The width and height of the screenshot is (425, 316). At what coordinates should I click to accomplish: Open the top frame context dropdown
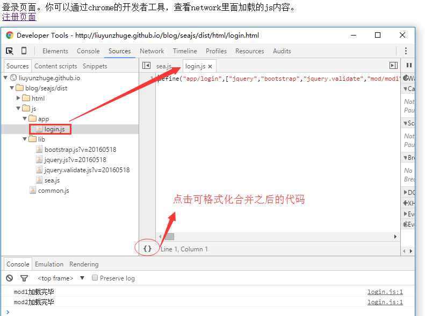[x=61, y=278]
